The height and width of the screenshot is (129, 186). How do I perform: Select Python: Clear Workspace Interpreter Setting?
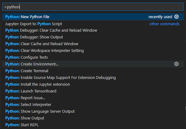93,50
